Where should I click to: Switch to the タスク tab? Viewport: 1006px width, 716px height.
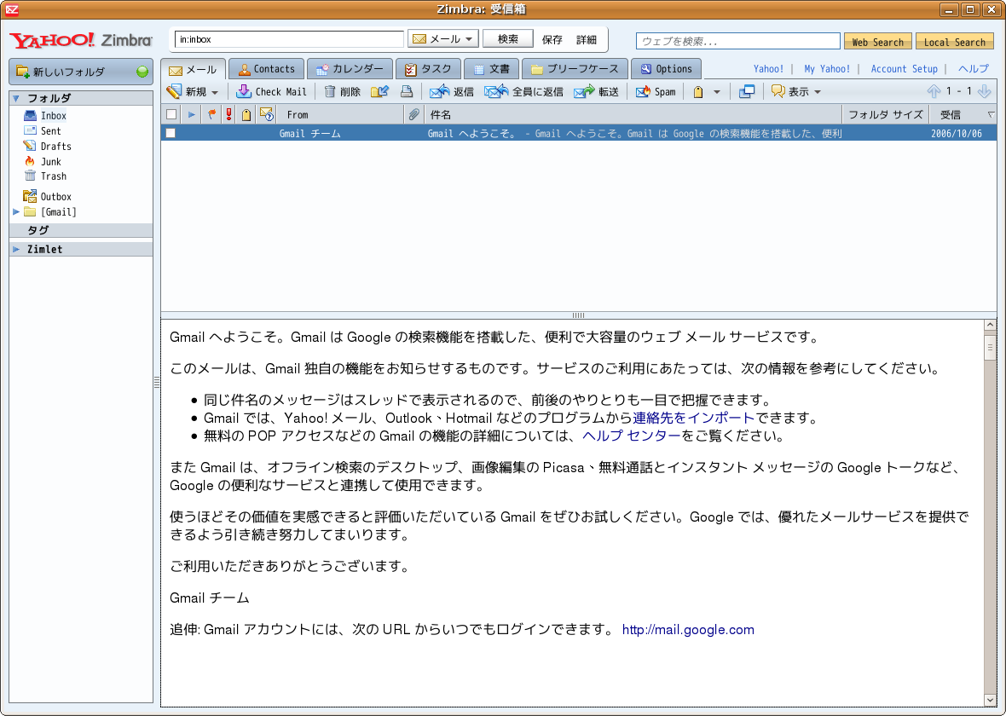click(428, 69)
